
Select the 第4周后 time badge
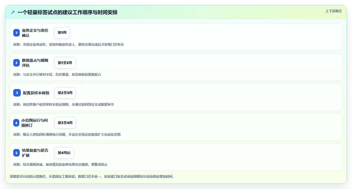(x=64, y=153)
